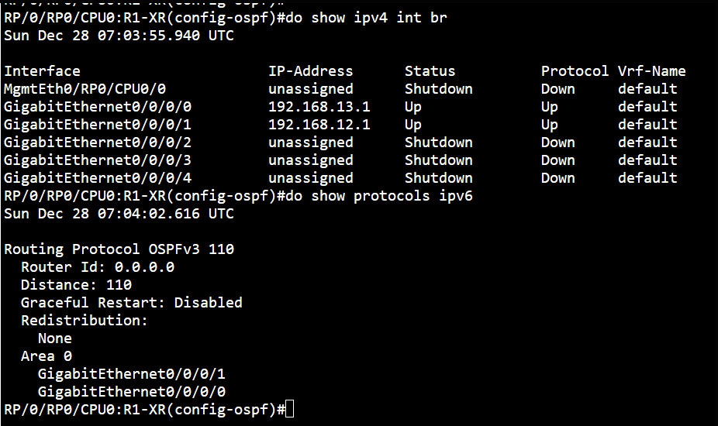
Task: Click GigabitEthernet0/0/0/3 in the interface table
Action: 98,160
